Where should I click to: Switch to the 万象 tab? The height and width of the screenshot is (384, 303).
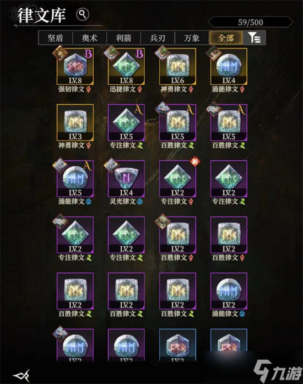192,38
